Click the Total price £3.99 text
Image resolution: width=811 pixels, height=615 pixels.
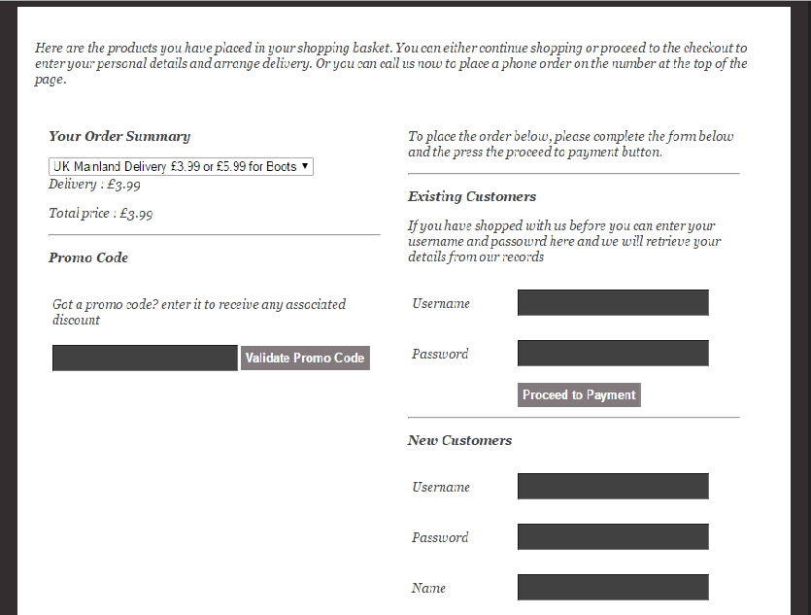pos(100,214)
